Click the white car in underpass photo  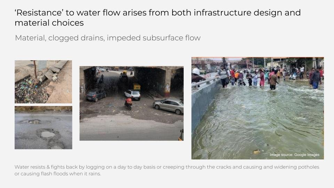[x=133, y=95]
